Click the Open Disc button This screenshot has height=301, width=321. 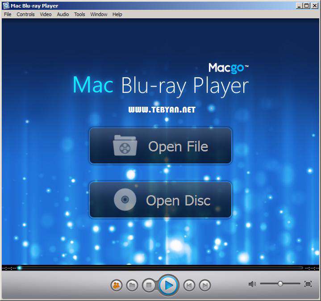[161, 200]
